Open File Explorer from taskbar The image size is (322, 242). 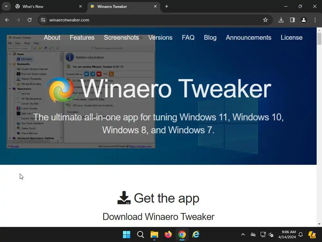154,234
